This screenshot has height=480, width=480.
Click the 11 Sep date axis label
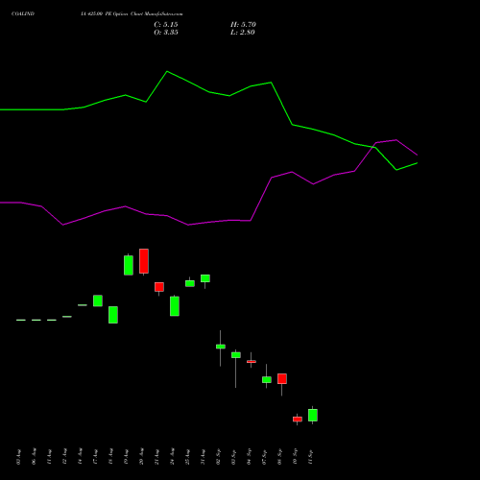coord(310,457)
